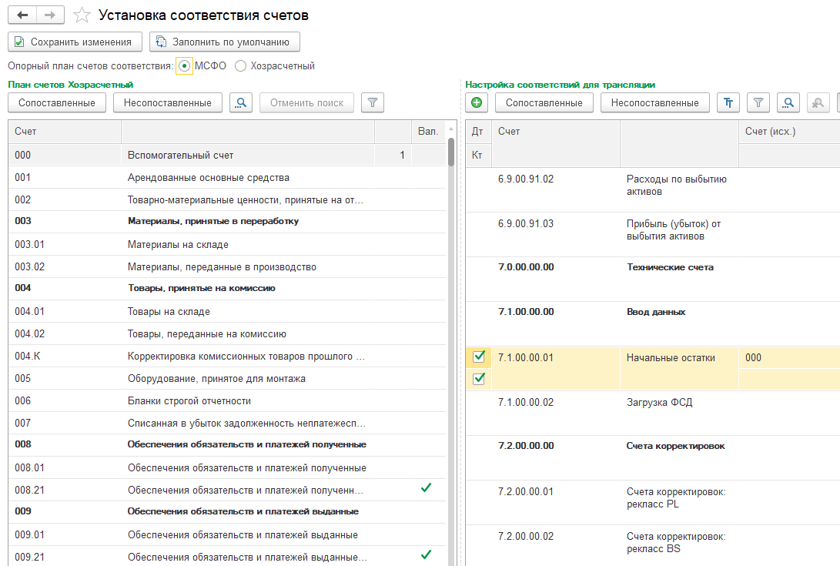The height and width of the screenshot is (566, 840).
Task: Add new mapping with green plus icon
Action: 477,102
